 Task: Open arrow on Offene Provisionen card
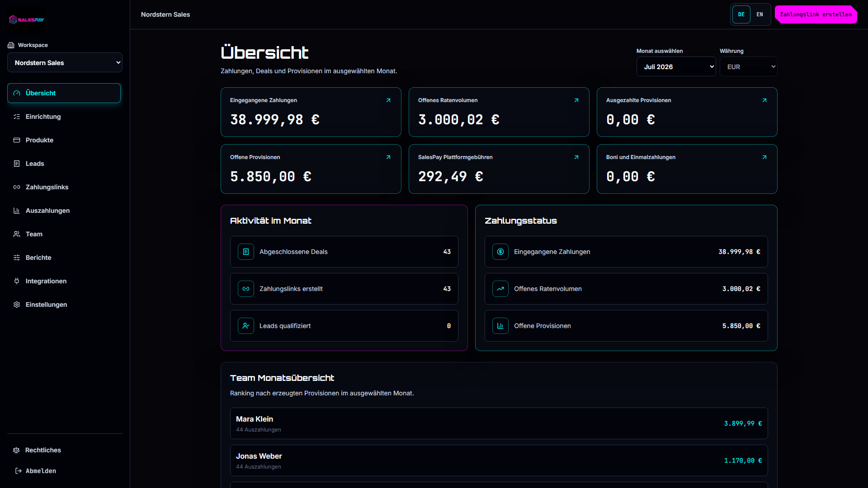click(x=388, y=157)
